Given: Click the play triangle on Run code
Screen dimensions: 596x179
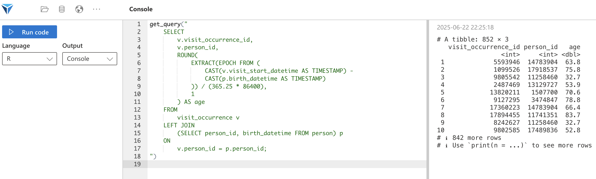Looking at the screenshot, I should point(11,32).
